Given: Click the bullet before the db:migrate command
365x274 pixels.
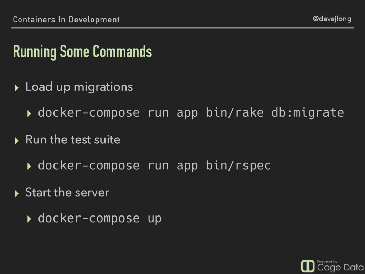Looking at the screenshot, I should tap(29, 113).
